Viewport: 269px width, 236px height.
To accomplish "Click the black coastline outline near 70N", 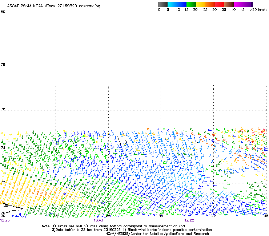I will pos(12,209).
